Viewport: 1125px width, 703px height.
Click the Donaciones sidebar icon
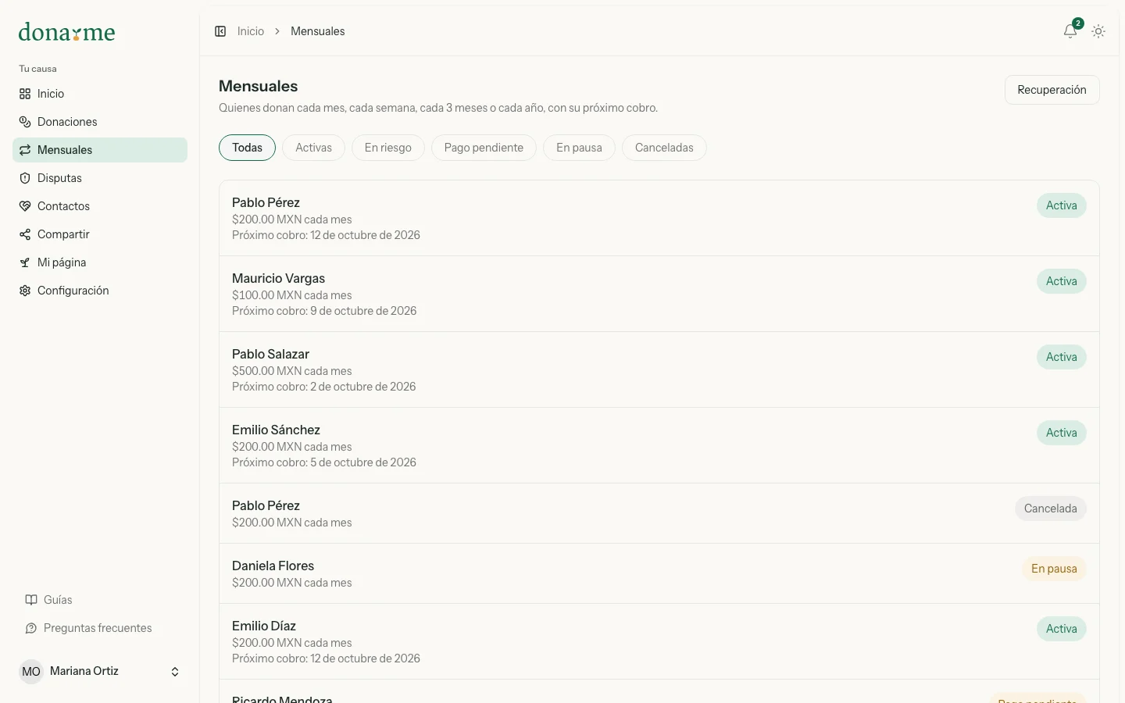[25, 122]
